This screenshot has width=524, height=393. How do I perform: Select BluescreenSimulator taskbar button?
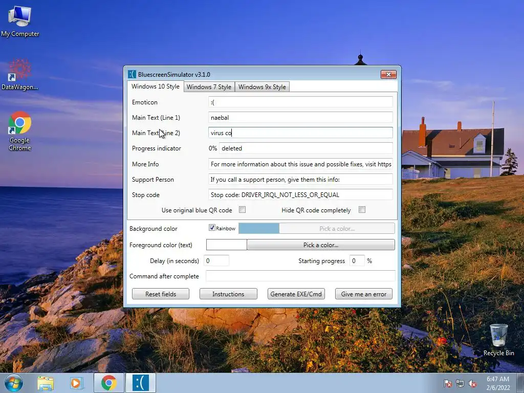(x=141, y=383)
